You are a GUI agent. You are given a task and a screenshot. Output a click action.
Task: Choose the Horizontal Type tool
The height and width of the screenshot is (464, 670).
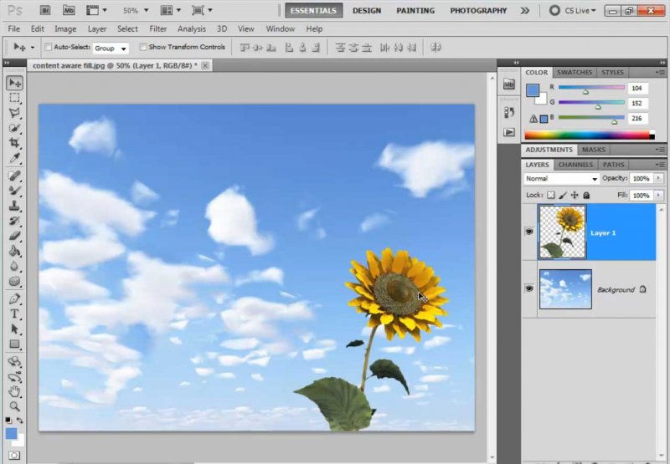coord(14,314)
